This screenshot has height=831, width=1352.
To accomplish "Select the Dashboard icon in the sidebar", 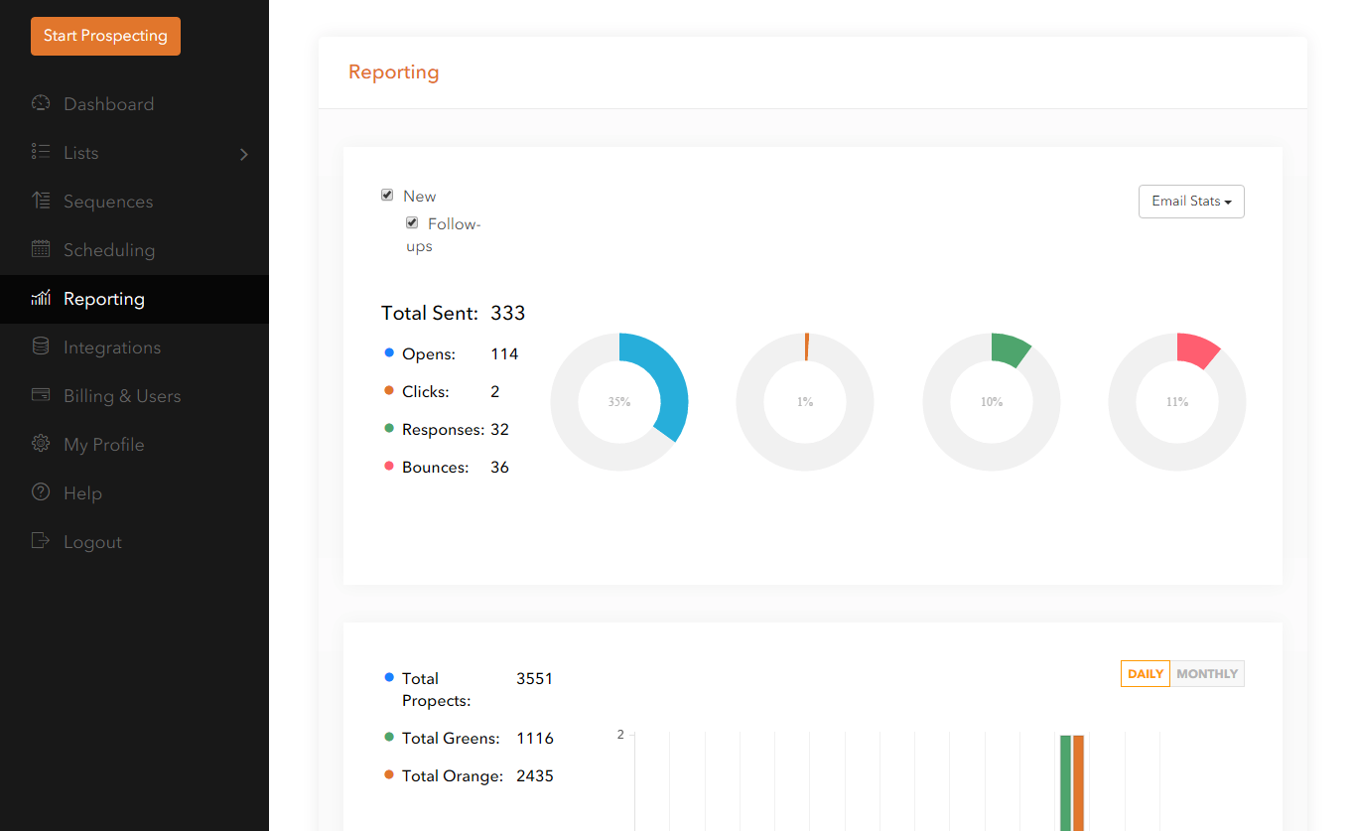I will click(x=41, y=103).
